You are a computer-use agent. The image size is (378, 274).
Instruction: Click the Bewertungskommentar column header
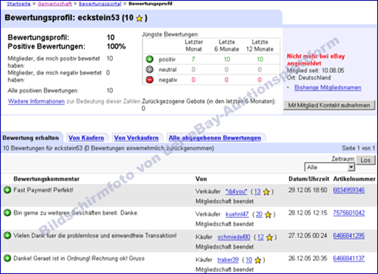[46, 179]
